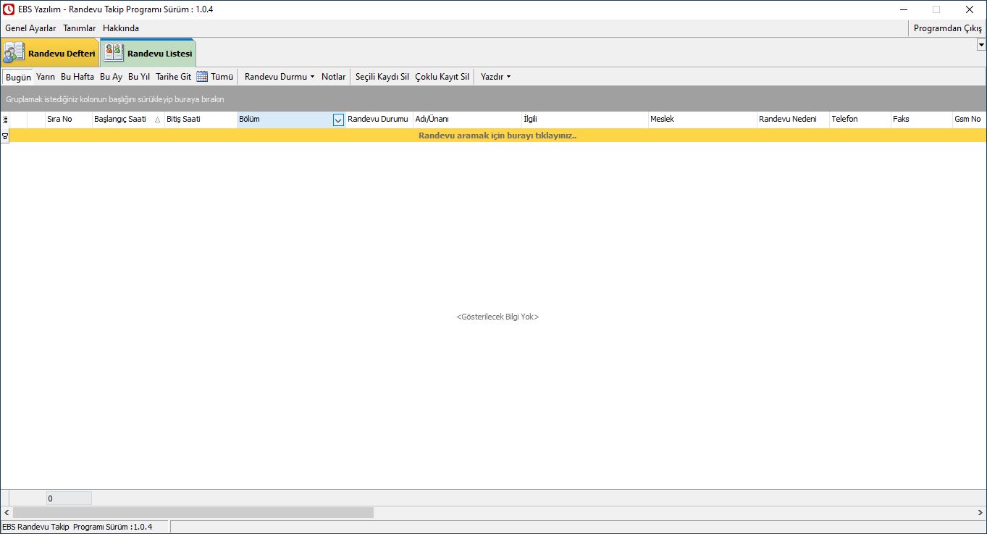Click the Randevu Listesi book icon
The image size is (987, 534).
coord(114,53)
